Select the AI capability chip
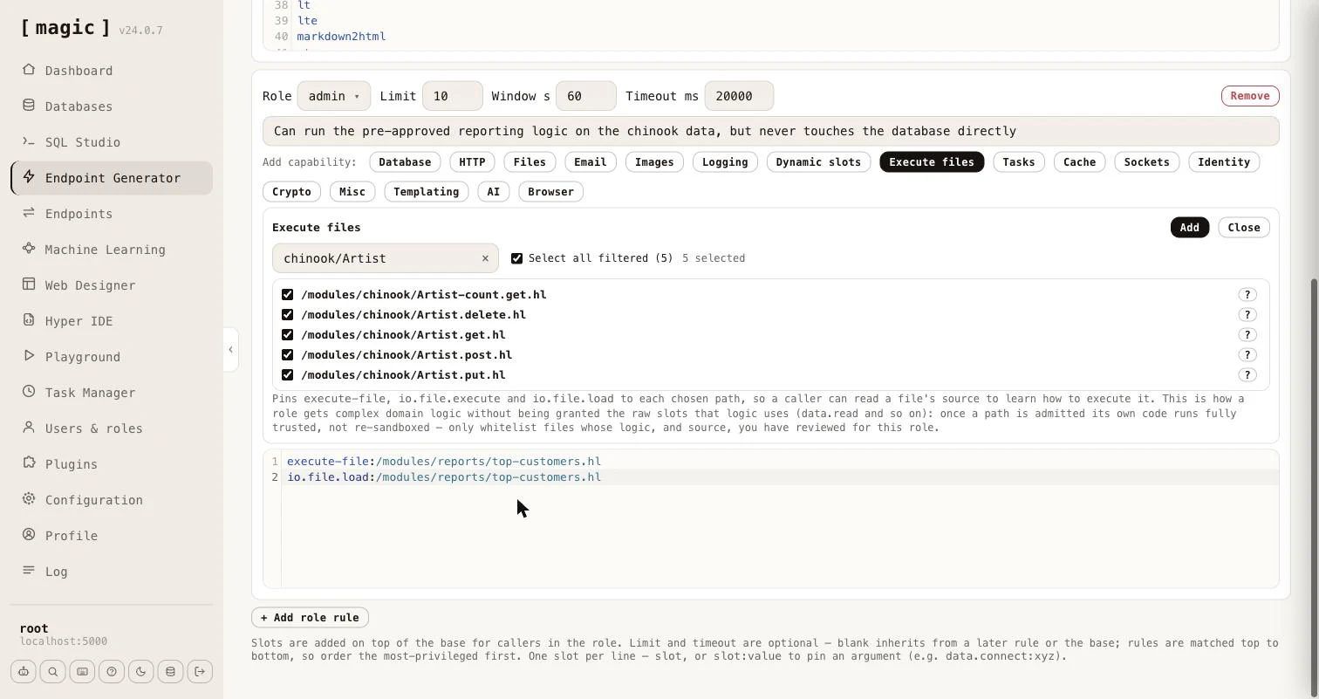Screen dimensions: 1319x699 pyautogui.click(x=494, y=192)
